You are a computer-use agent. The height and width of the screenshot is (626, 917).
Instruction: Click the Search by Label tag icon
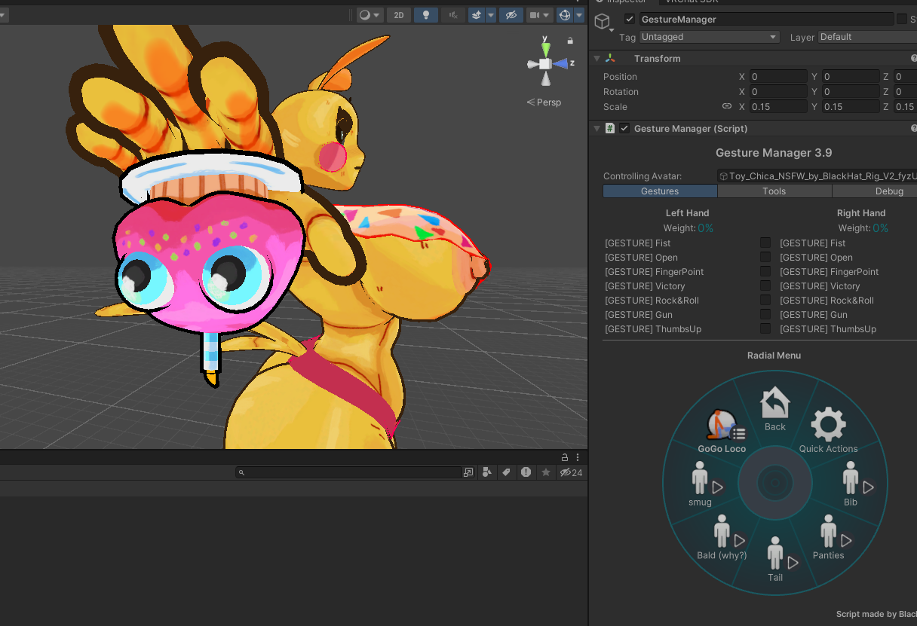tap(506, 472)
